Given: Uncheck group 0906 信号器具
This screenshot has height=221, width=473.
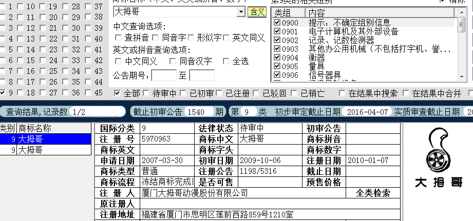Looking at the screenshot, I should (277, 75).
